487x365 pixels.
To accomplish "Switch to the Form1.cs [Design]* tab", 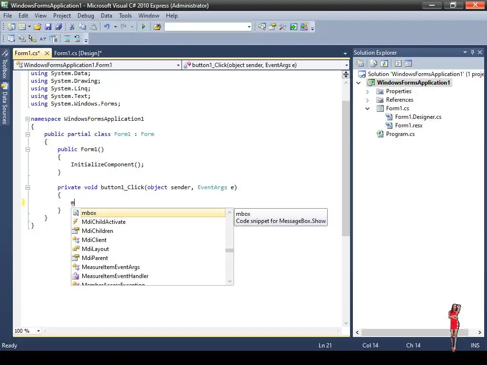I will 78,53.
